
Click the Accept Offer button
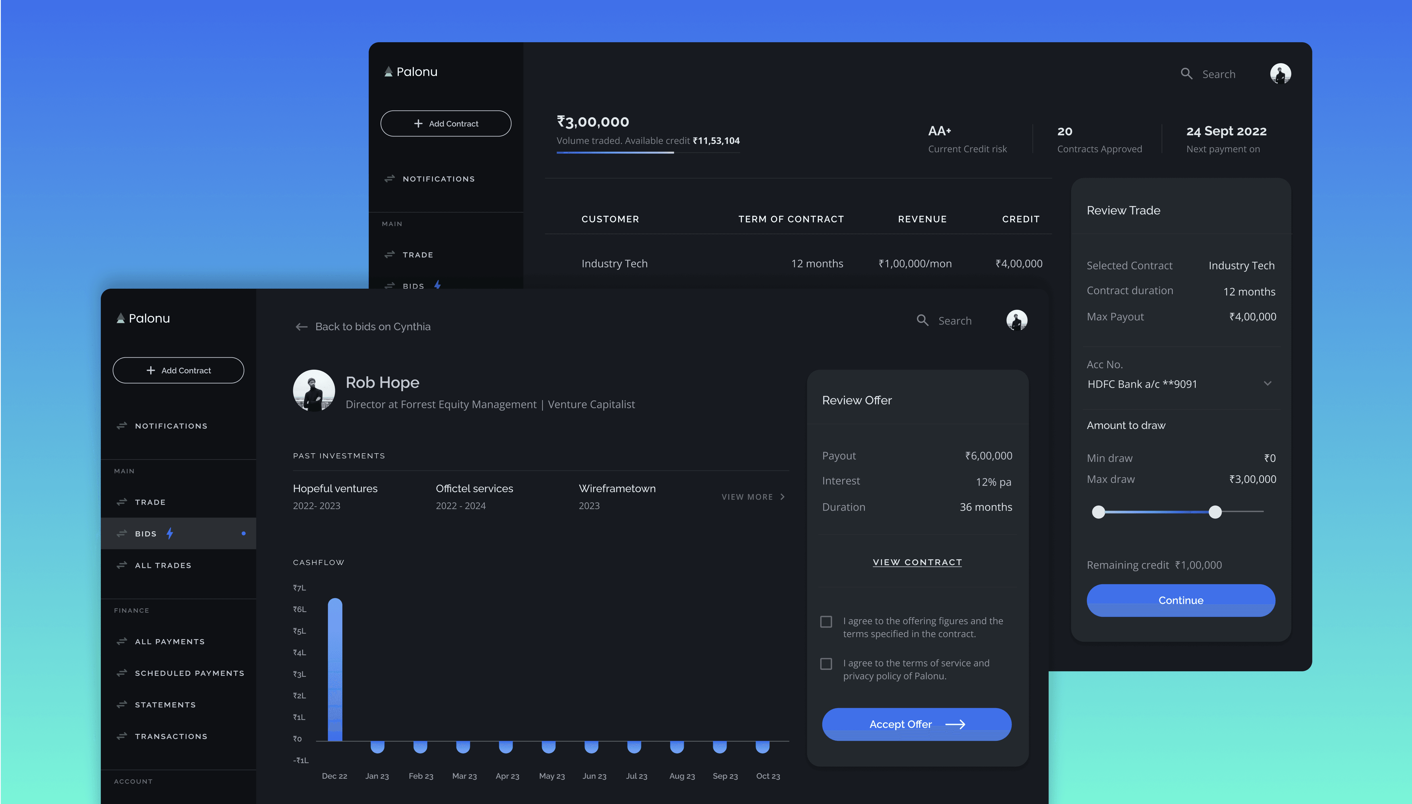[917, 724]
